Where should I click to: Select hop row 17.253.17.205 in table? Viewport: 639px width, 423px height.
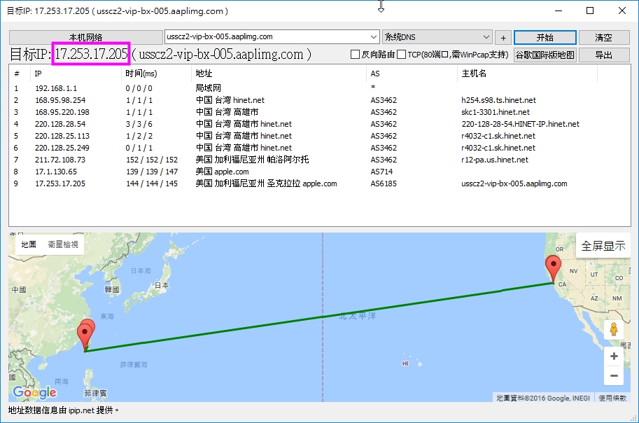pyautogui.click(x=319, y=183)
